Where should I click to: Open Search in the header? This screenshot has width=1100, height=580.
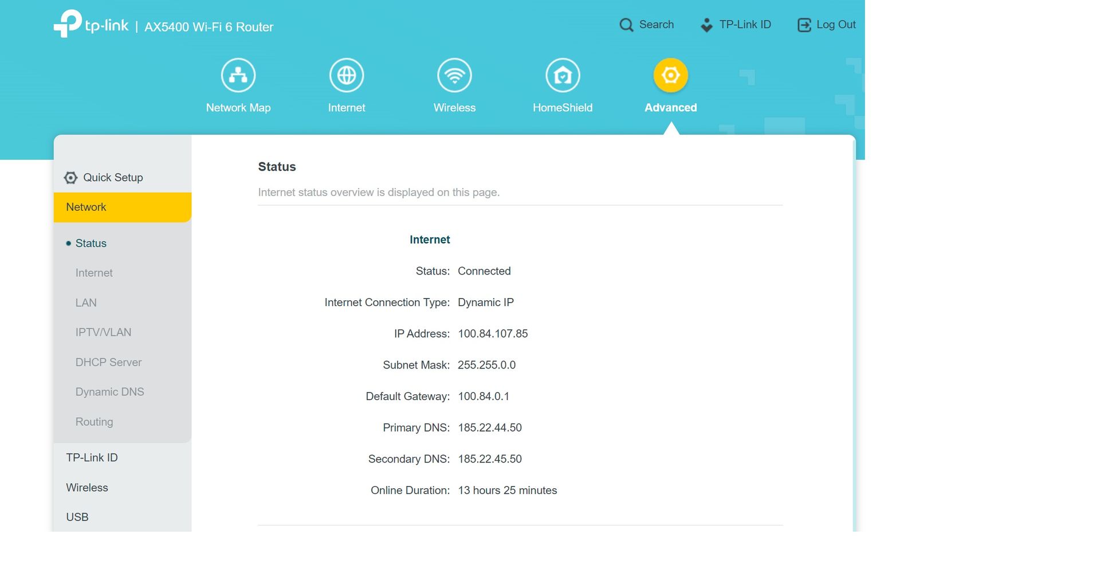point(657,25)
